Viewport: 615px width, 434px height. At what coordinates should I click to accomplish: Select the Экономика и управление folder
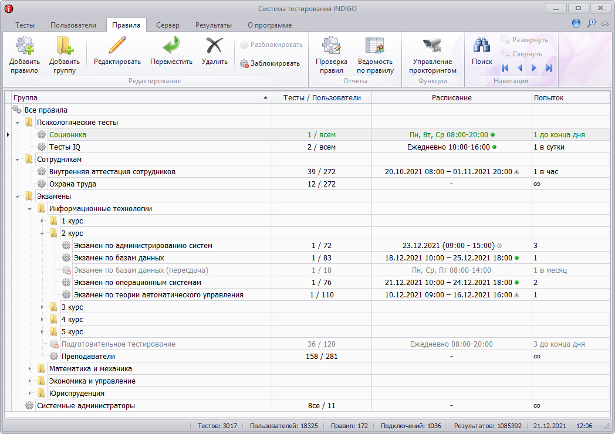(92, 381)
